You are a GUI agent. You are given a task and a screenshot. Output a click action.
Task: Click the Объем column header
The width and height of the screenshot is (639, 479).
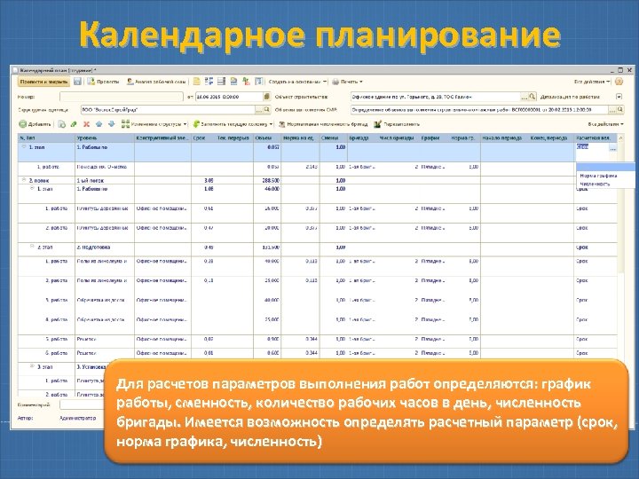(x=267, y=138)
